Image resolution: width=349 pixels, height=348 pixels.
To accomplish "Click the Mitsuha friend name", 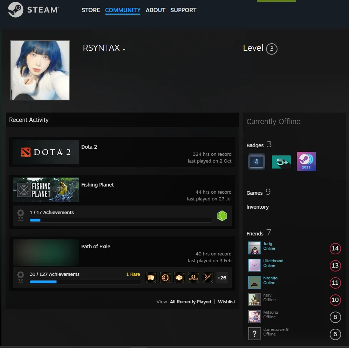I will (x=270, y=312).
